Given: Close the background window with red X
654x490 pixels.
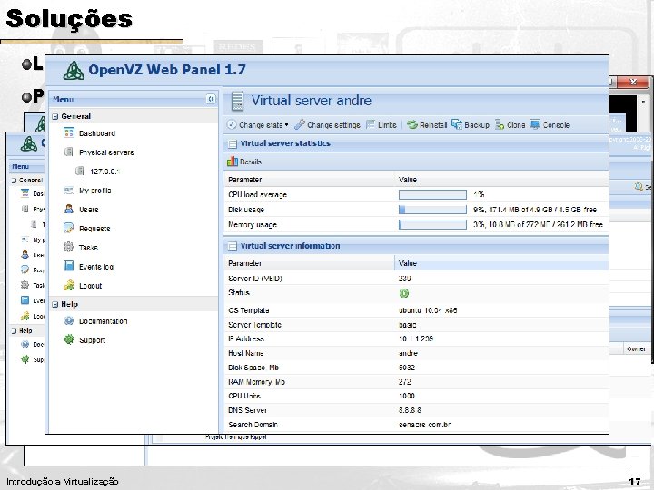Looking at the screenshot, I should [x=633, y=82].
